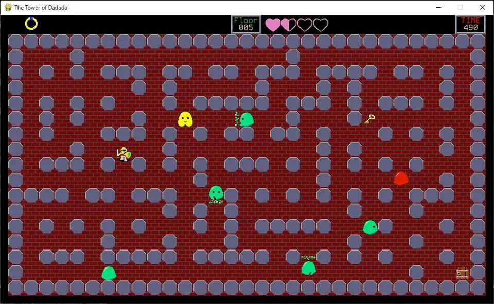This screenshot has height=304, width=494.
Task: Click the red slime enemy
Action: tap(401, 178)
